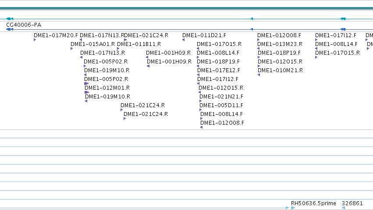
Task: Click arrow marker beneath DME1-005D11.F
Action: [201, 110]
